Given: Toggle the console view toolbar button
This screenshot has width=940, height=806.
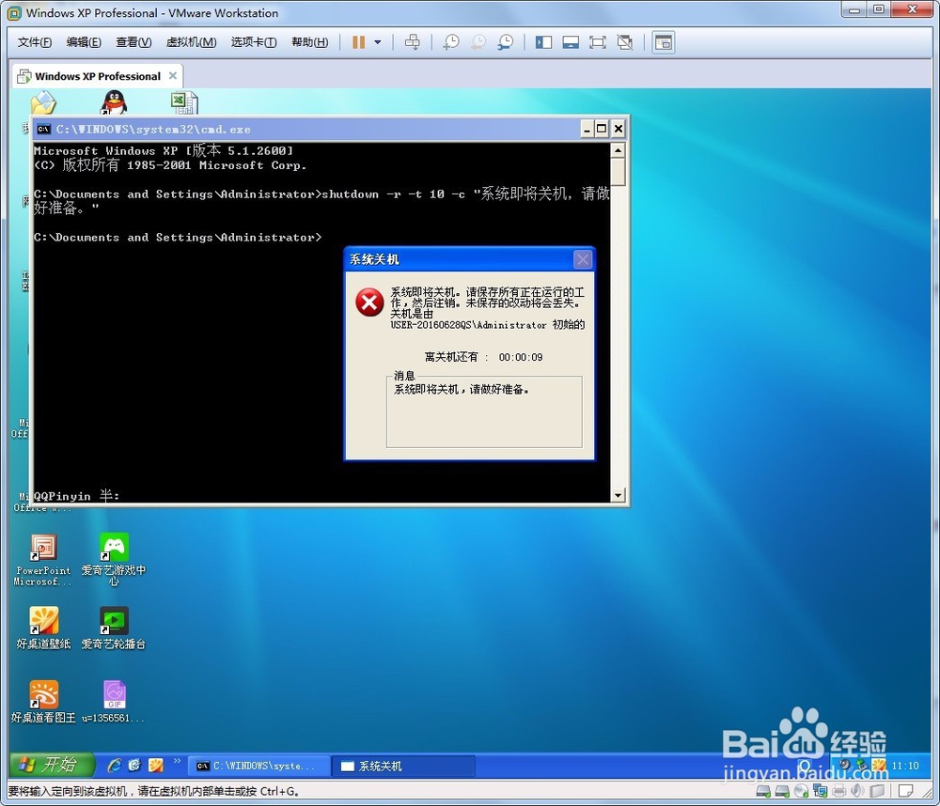Looking at the screenshot, I should pos(664,42).
